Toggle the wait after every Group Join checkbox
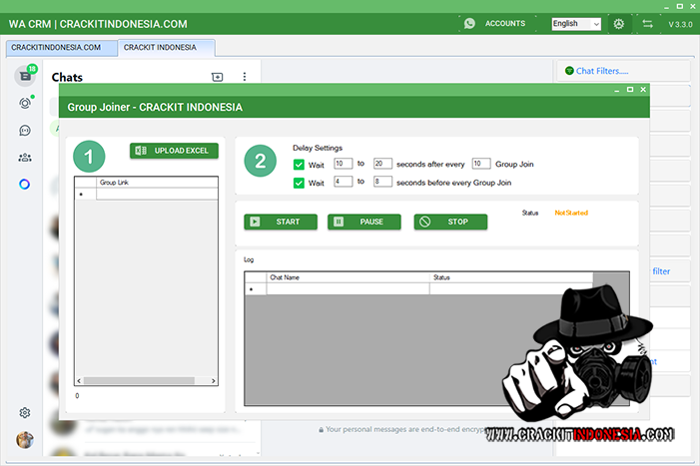 point(300,165)
